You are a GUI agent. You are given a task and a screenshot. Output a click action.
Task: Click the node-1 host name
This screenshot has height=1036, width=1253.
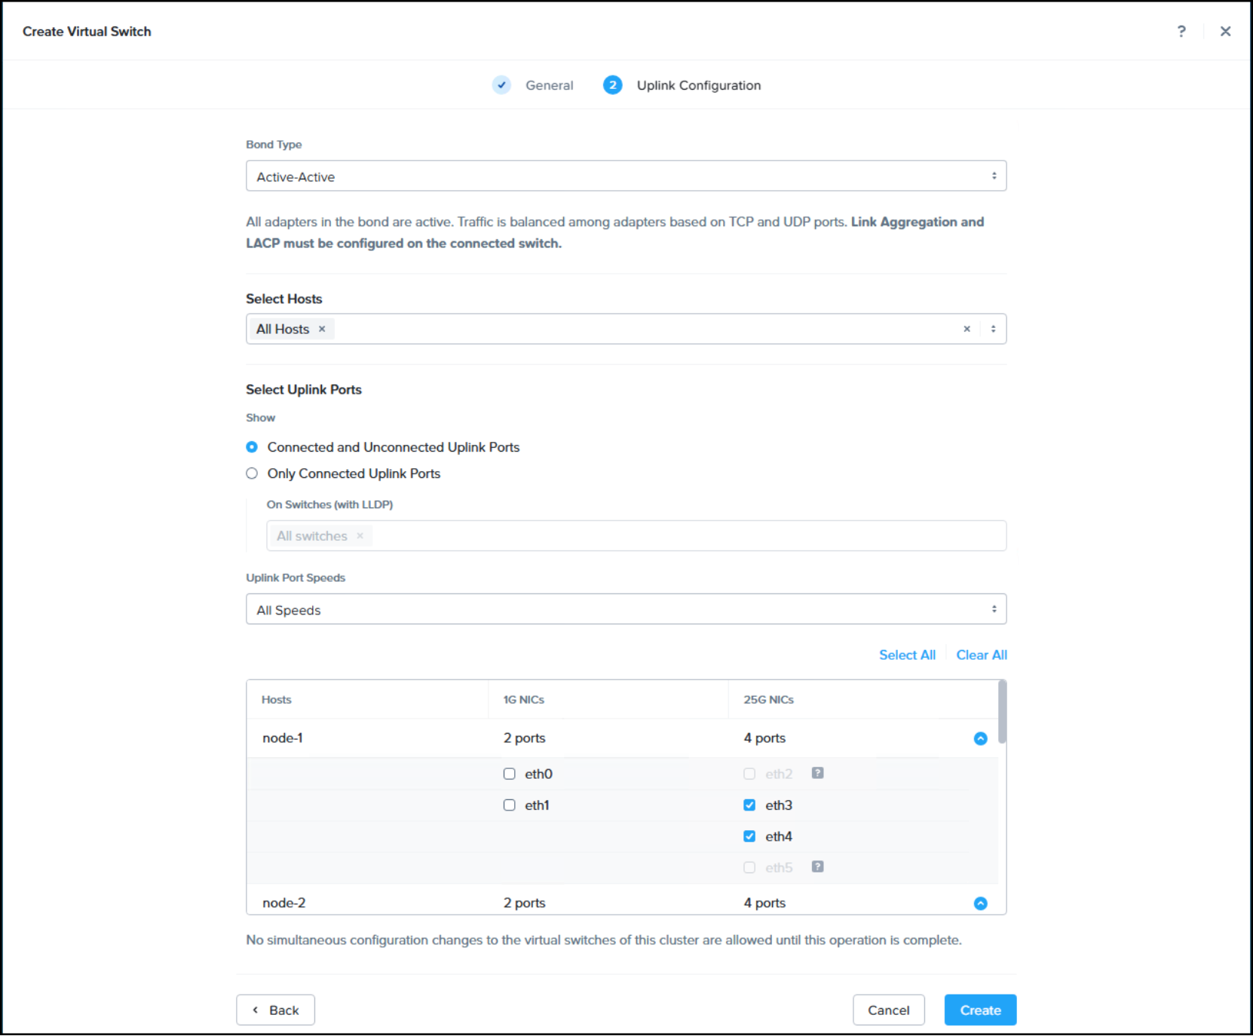click(283, 738)
